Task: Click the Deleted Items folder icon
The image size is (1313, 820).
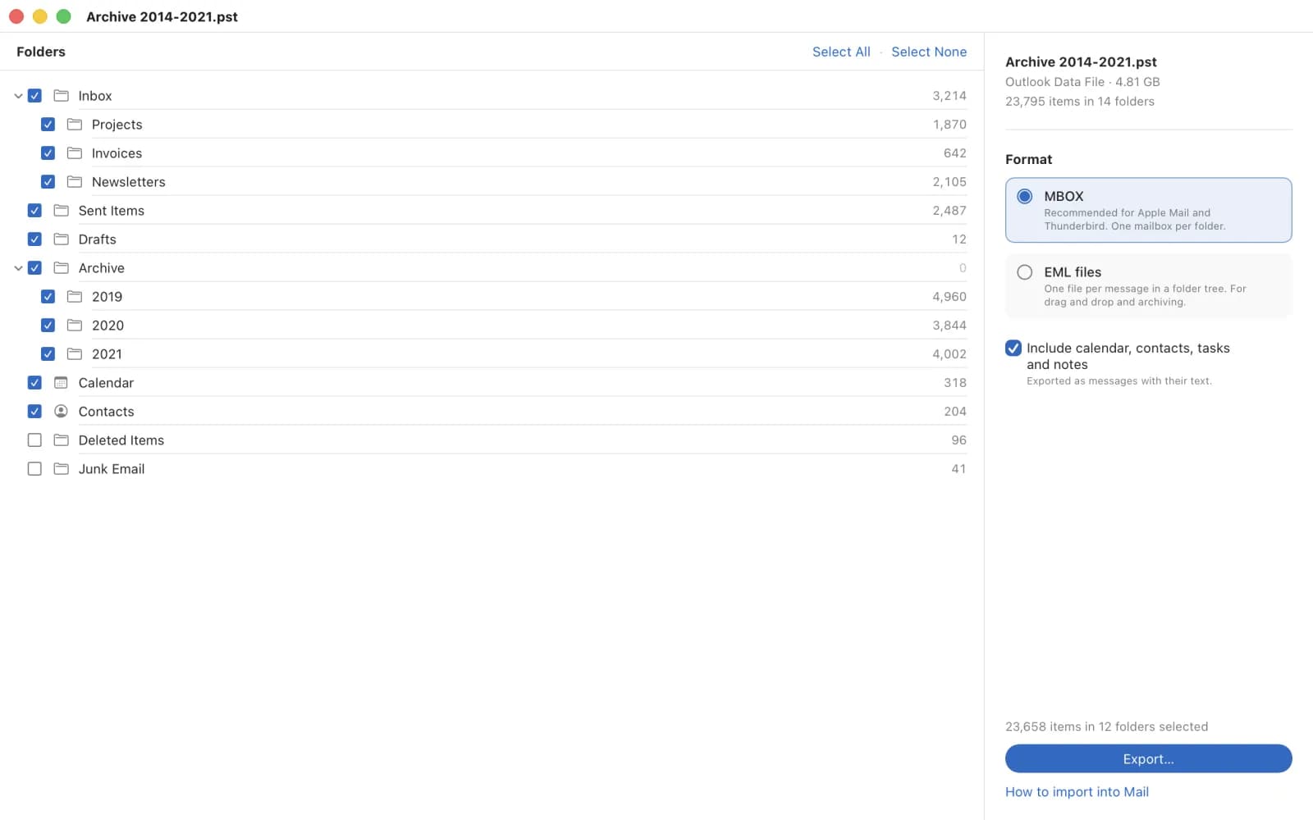Action: pyautogui.click(x=61, y=440)
